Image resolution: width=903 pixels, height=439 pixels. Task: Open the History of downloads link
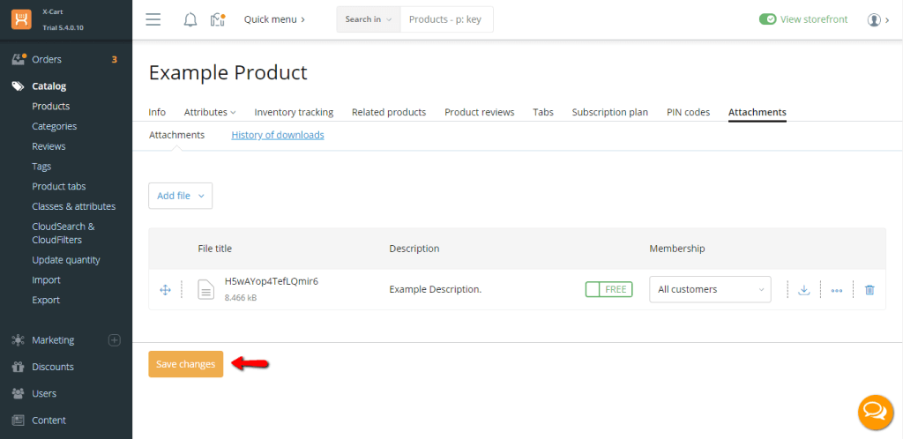click(278, 135)
